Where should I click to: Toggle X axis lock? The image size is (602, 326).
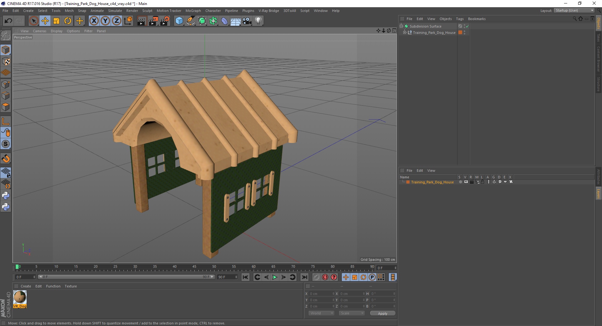tap(94, 21)
